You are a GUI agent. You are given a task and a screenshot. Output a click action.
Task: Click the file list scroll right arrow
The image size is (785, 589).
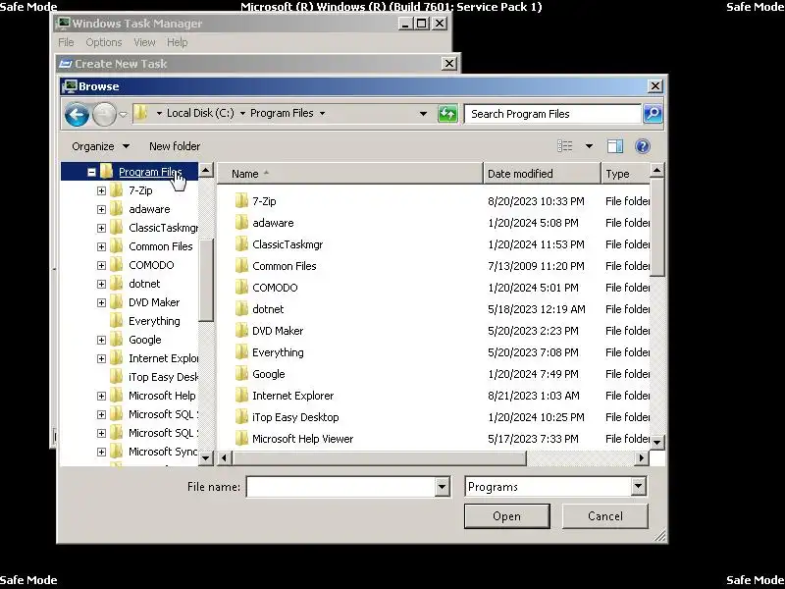[x=641, y=457]
